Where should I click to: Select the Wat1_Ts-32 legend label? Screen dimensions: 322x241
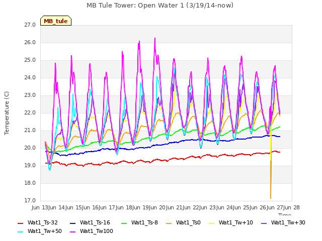pos(43,222)
